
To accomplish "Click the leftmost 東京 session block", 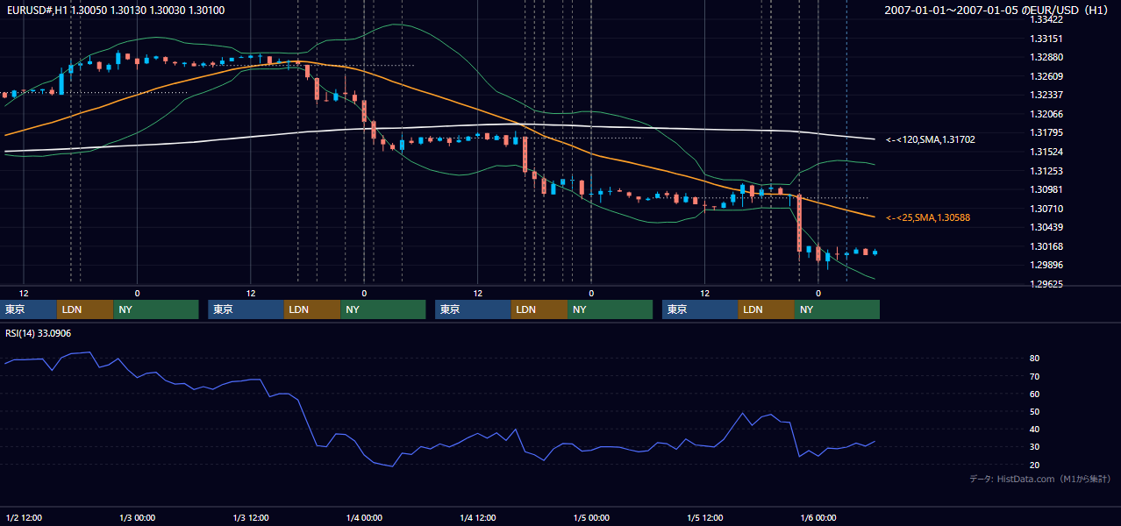I will click(29, 309).
